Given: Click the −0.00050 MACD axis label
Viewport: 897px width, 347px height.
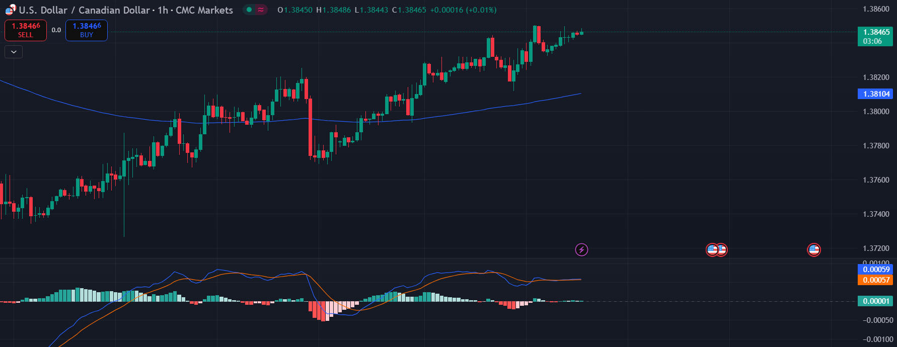Looking at the screenshot, I should point(877,320).
